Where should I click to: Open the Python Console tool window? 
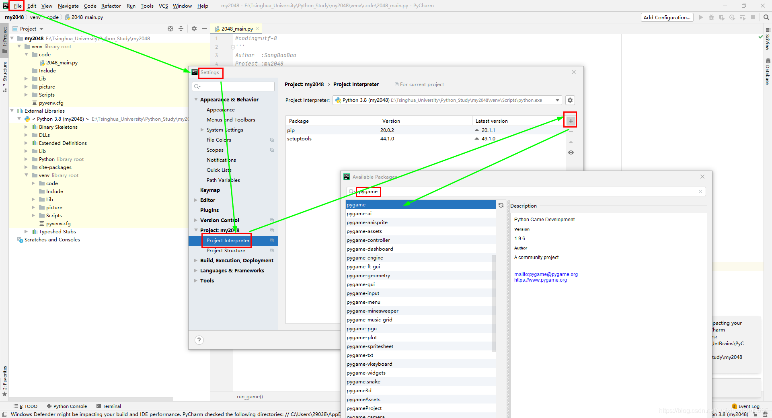[67, 406]
